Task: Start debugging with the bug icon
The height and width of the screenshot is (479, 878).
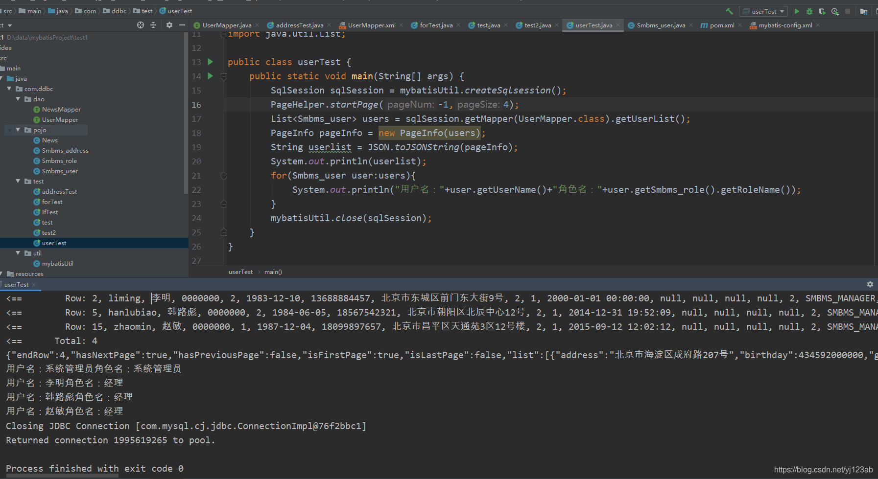Action: coord(809,11)
